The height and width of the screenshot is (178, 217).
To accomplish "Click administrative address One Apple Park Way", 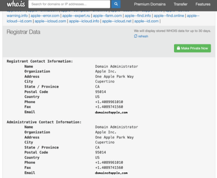I will pos(114,137).
